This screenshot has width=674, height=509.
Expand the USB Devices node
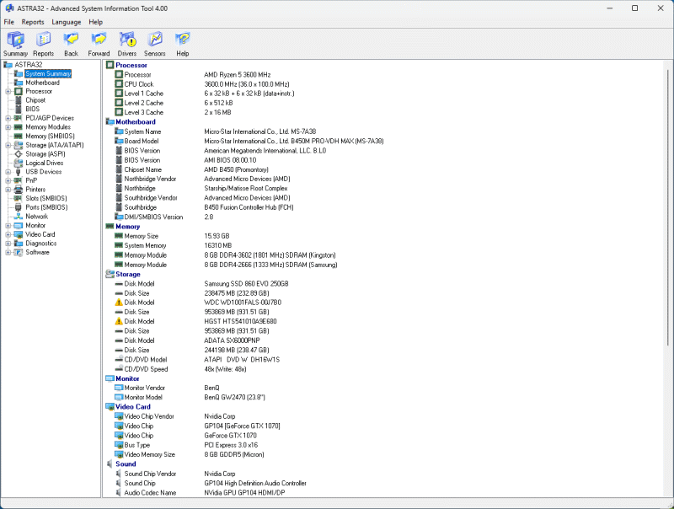click(x=8, y=172)
